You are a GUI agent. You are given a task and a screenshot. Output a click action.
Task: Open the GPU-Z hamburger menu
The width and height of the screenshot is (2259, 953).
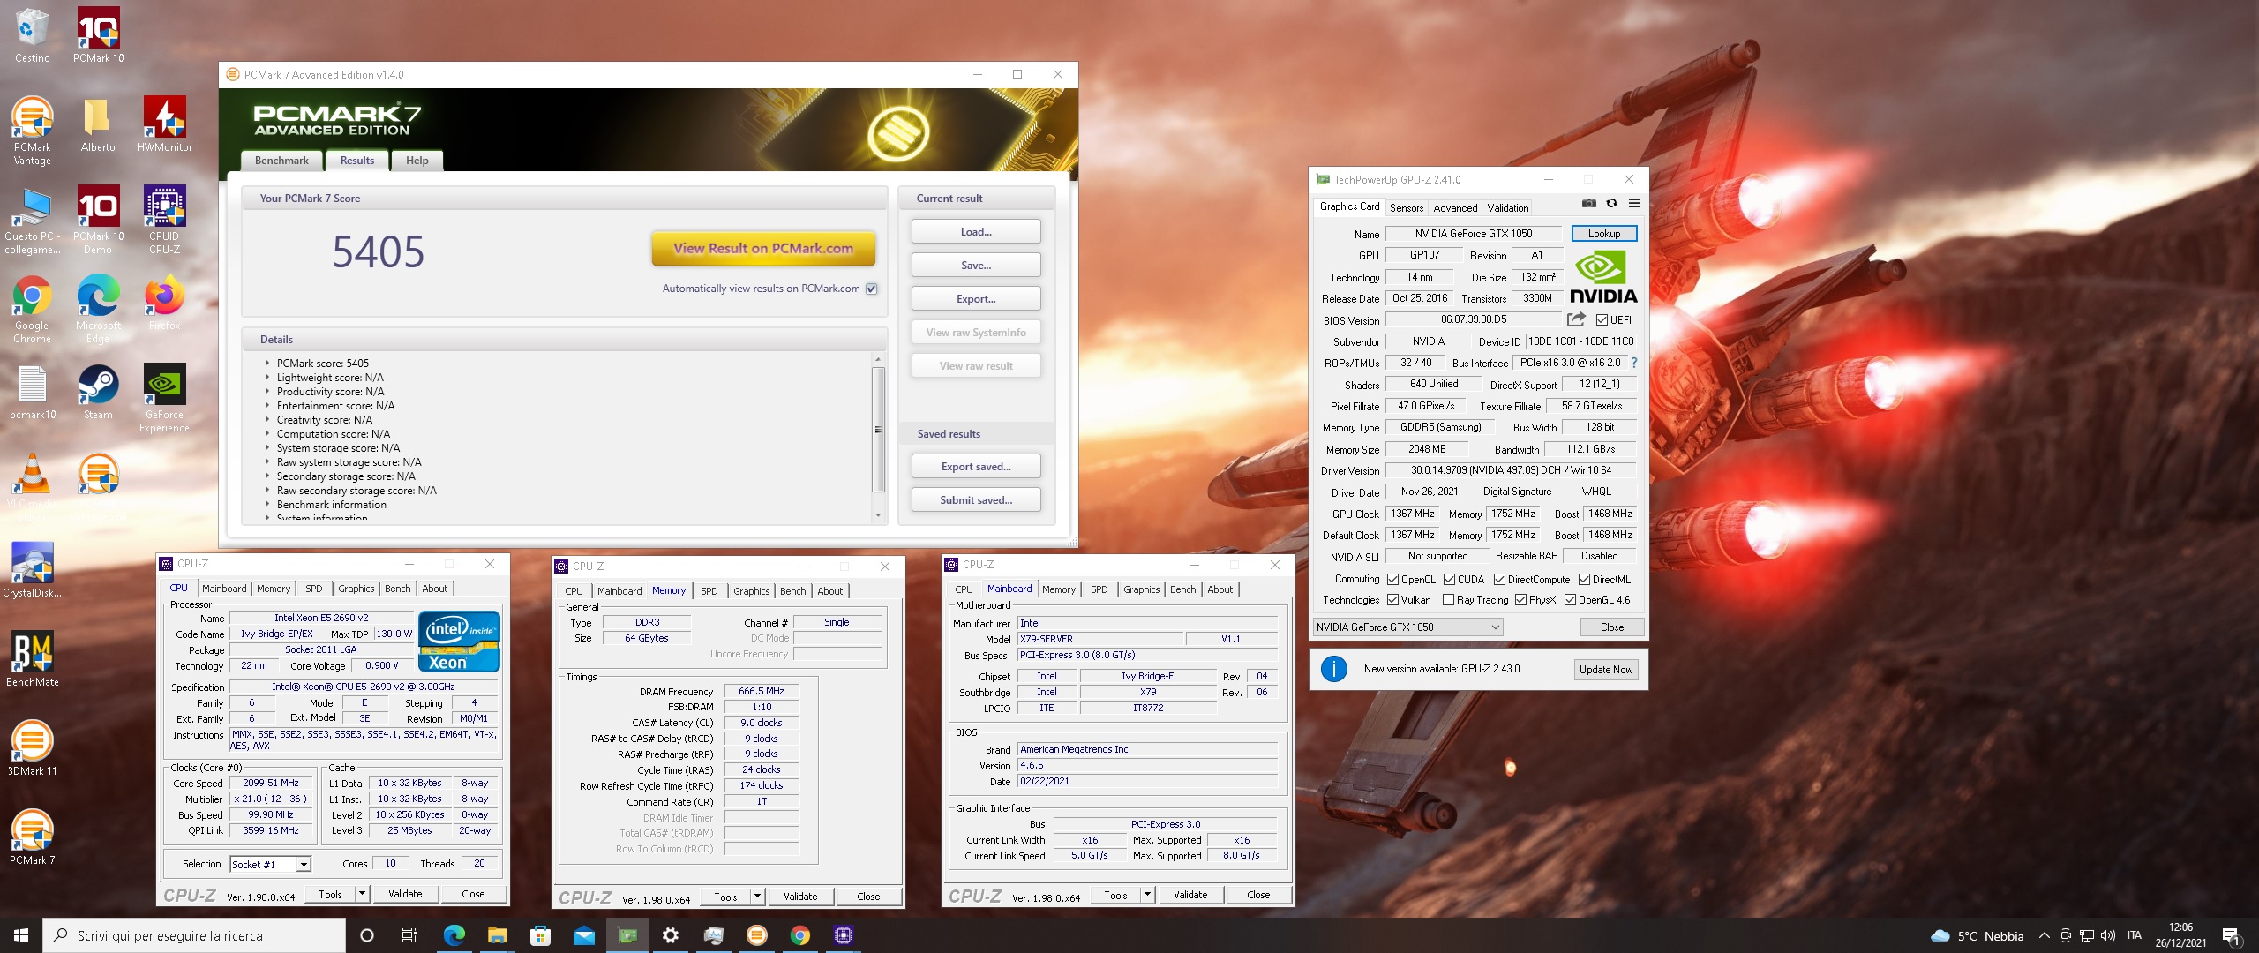click(1634, 203)
